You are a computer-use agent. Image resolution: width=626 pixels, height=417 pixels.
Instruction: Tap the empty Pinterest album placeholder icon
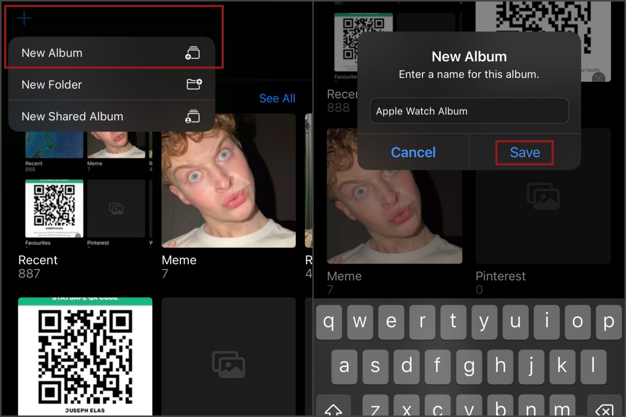click(543, 196)
